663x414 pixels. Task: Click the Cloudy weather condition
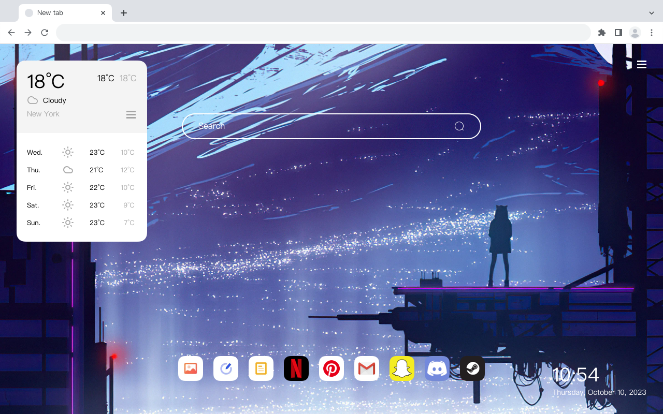tap(54, 100)
